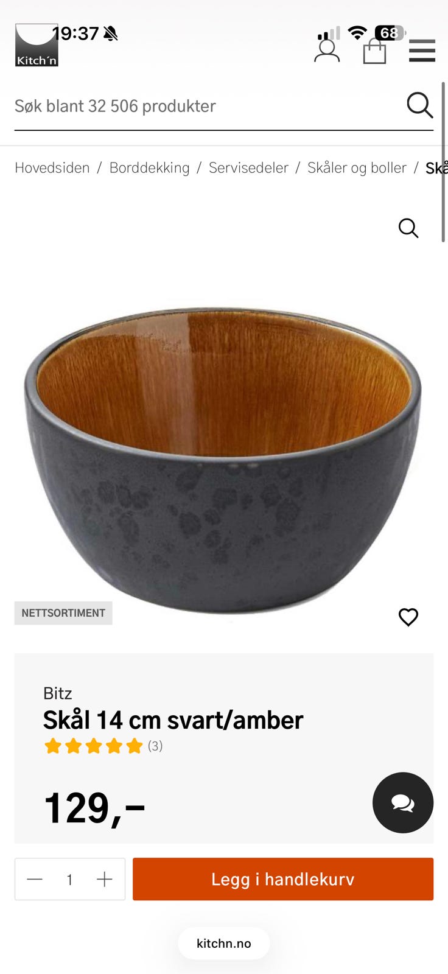Viewport: 448px width, 974px height.
Task: View the five-star rating reviews
Action: pyautogui.click(x=103, y=746)
